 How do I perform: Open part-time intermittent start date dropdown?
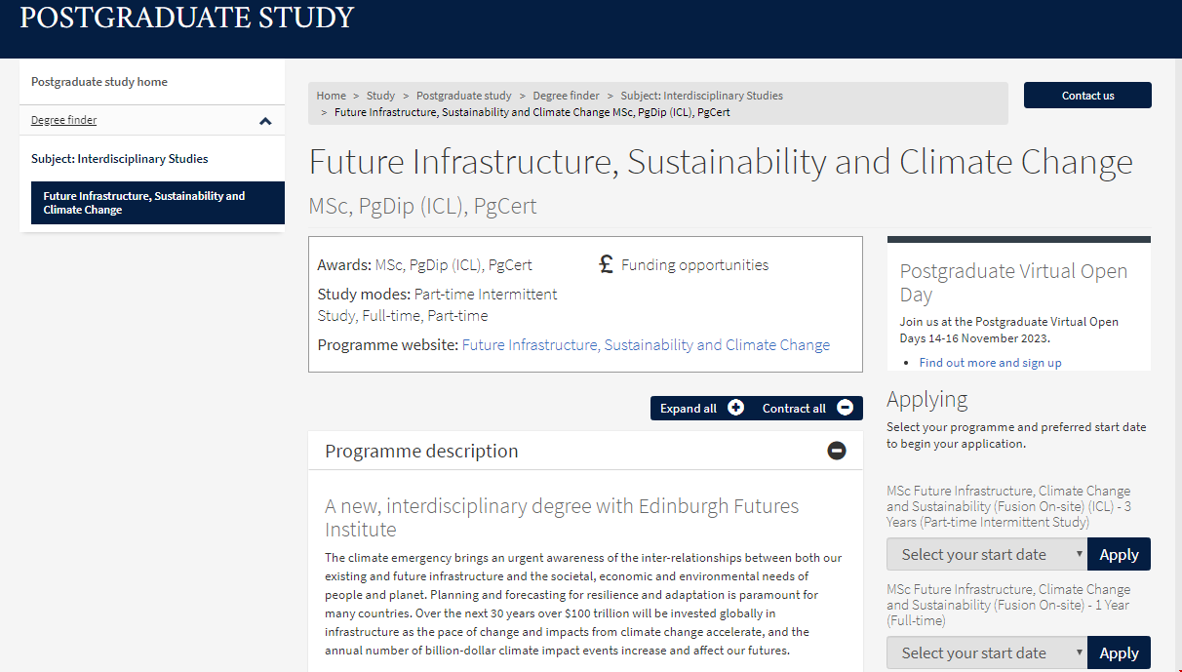pyautogui.click(x=986, y=554)
